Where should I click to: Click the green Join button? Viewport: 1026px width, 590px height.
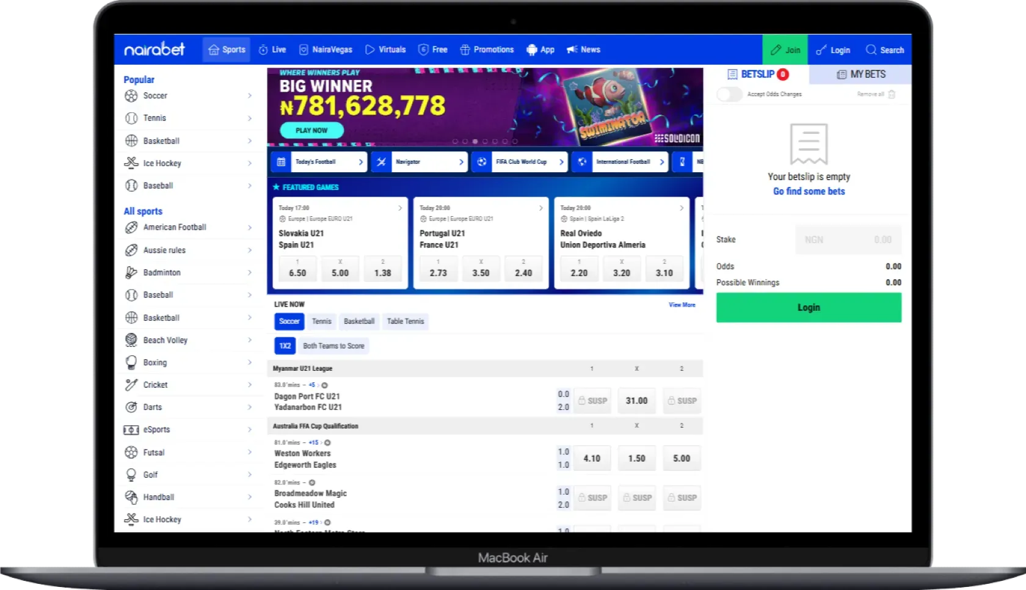click(785, 50)
